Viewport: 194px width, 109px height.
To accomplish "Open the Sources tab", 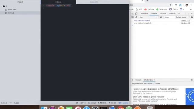I will [x=163, y=14].
